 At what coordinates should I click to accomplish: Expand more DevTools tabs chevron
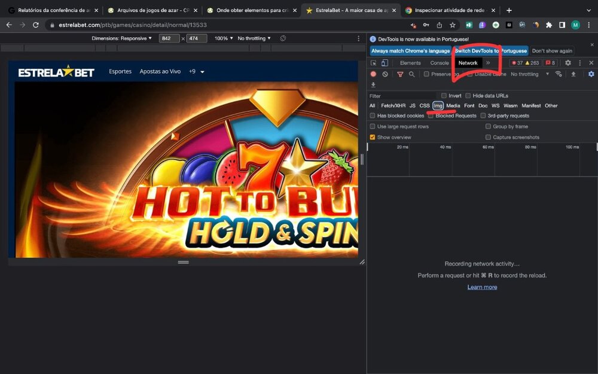point(488,63)
